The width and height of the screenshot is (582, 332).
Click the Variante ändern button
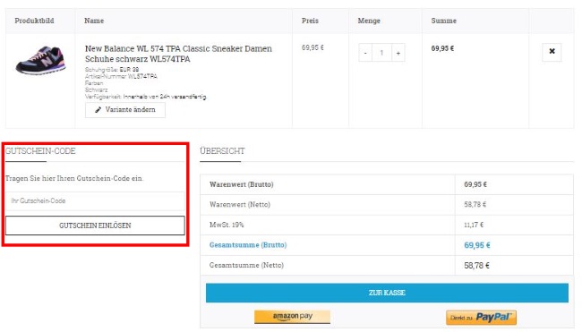125,110
